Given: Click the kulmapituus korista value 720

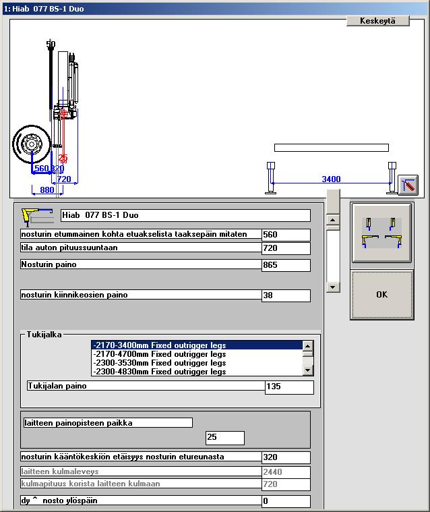Looking at the screenshot, I should [x=286, y=484].
